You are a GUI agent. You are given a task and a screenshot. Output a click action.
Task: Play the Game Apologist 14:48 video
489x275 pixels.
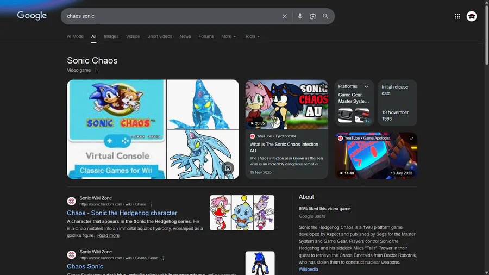click(x=376, y=156)
